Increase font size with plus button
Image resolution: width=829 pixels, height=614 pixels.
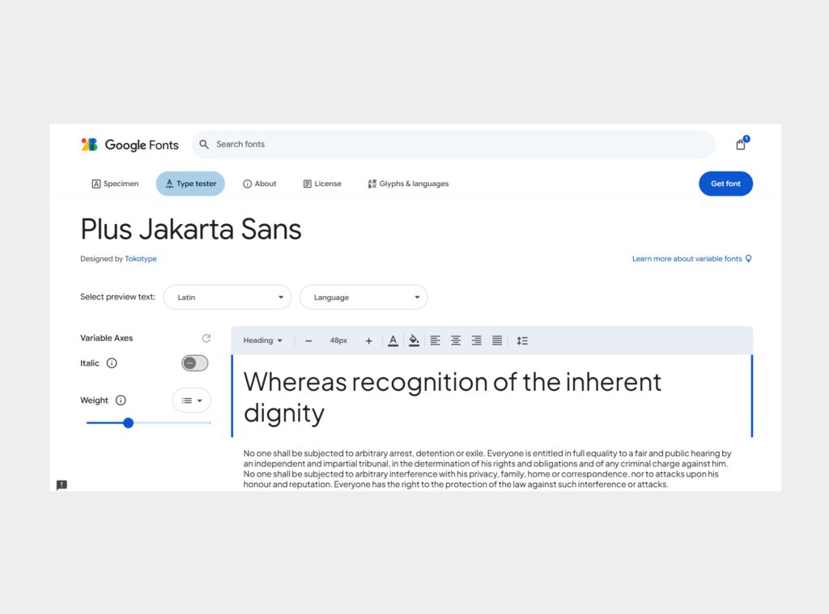368,341
